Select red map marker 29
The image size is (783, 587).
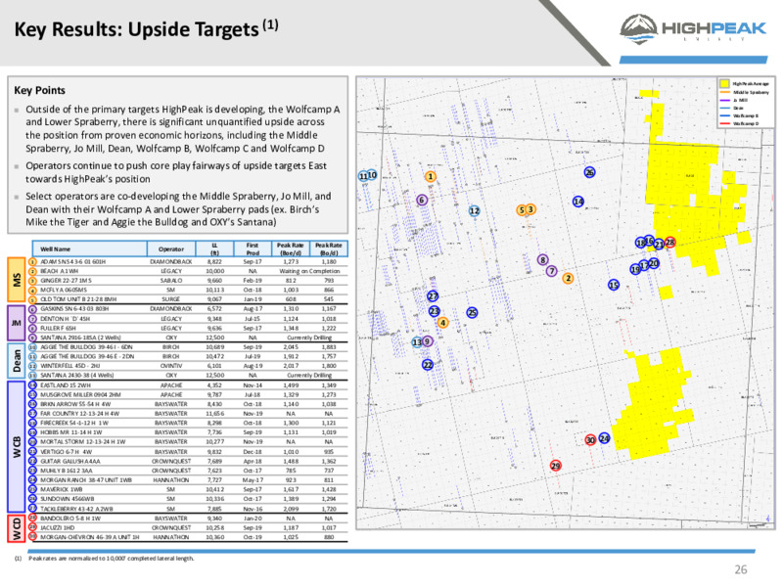click(x=556, y=466)
